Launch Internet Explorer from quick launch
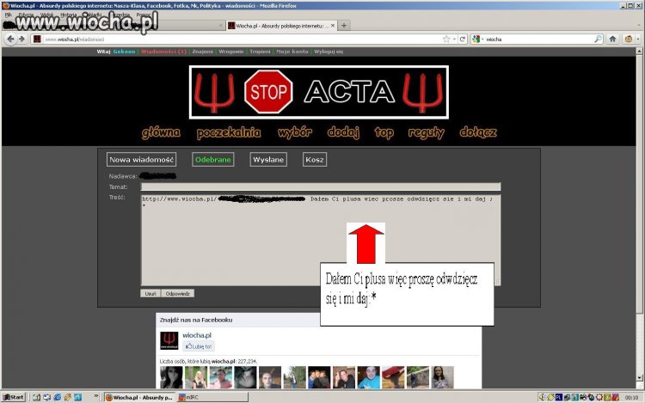The width and height of the screenshot is (645, 403). tap(57, 397)
